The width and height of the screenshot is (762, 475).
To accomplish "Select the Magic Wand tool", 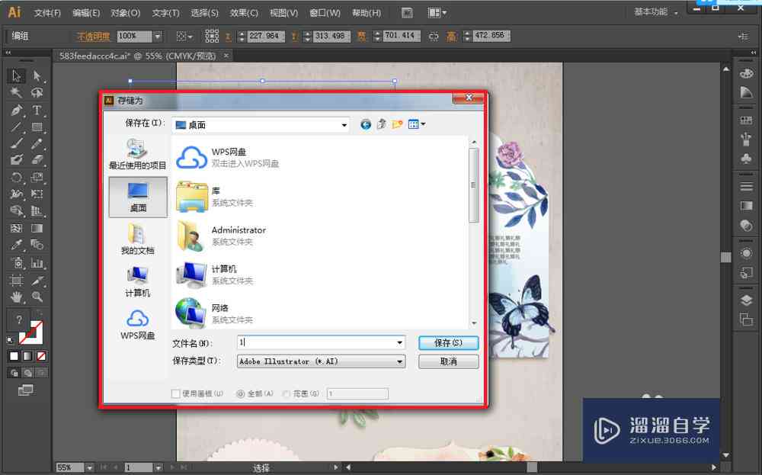I will coord(16,92).
